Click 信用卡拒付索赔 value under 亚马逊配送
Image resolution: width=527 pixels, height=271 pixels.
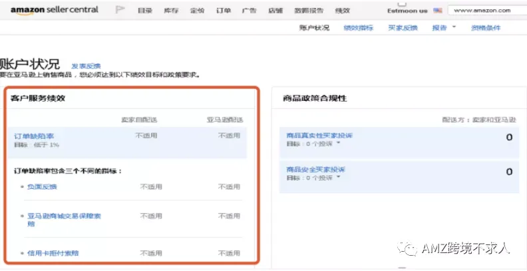[x=229, y=253]
